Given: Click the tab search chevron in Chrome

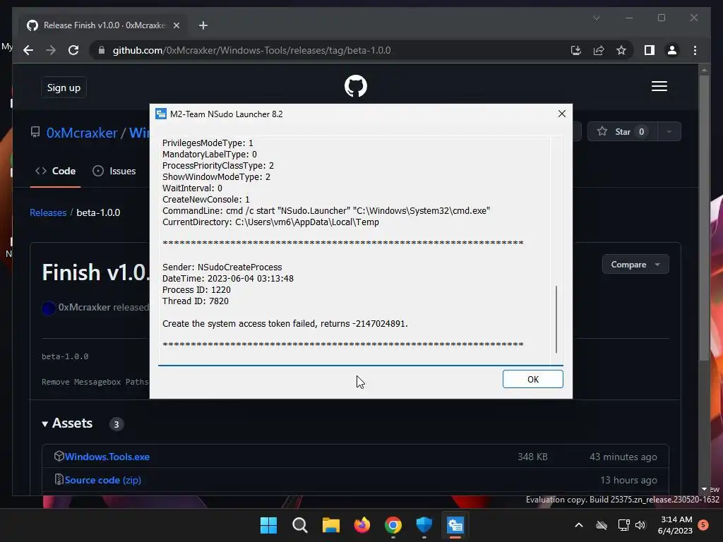Looking at the screenshot, I should (x=596, y=18).
